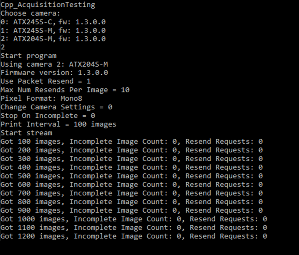This screenshot has width=299, height=255.
Task: Click the "Got 900 images" output line
Action: click(x=132, y=210)
